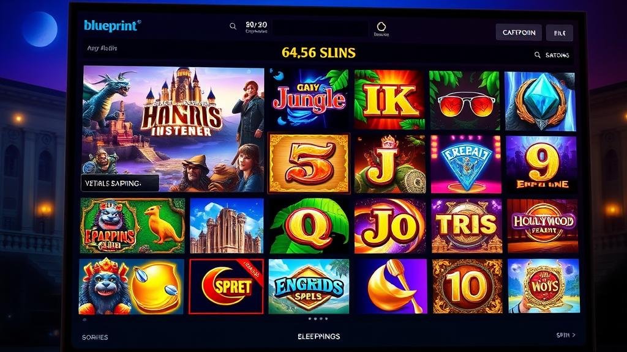Click the magnifier icon next to SATOIGS
Viewport: 627px width, 352px height.
point(538,55)
